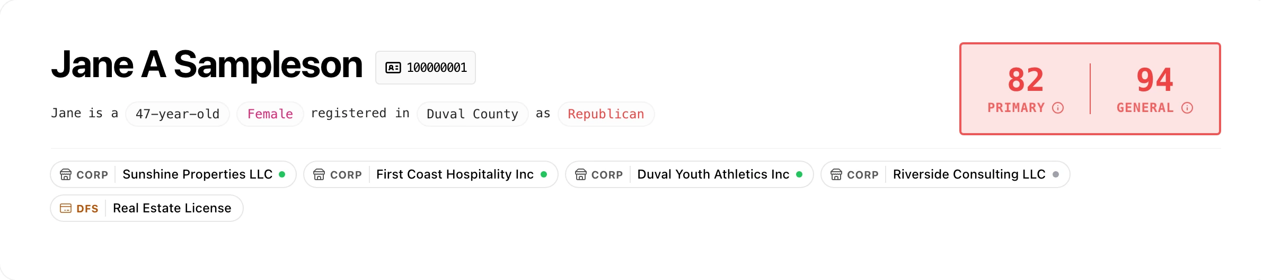This screenshot has width=1272, height=280.
Task: Open the Duval Youth Athletics Inc chip
Action: pyautogui.click(x=713, y=174)
